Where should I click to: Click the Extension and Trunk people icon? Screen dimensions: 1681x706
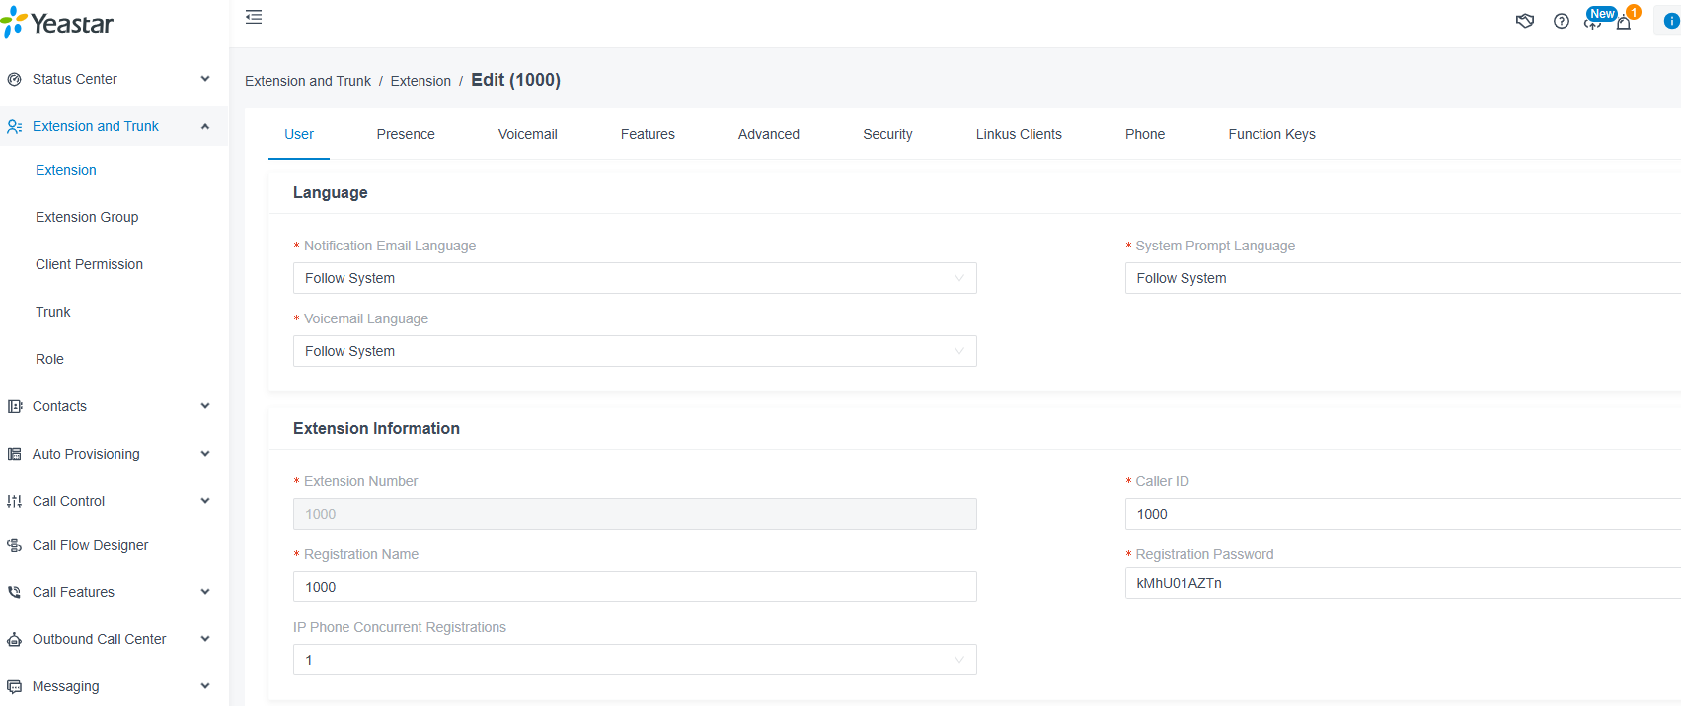pos(14,126)
